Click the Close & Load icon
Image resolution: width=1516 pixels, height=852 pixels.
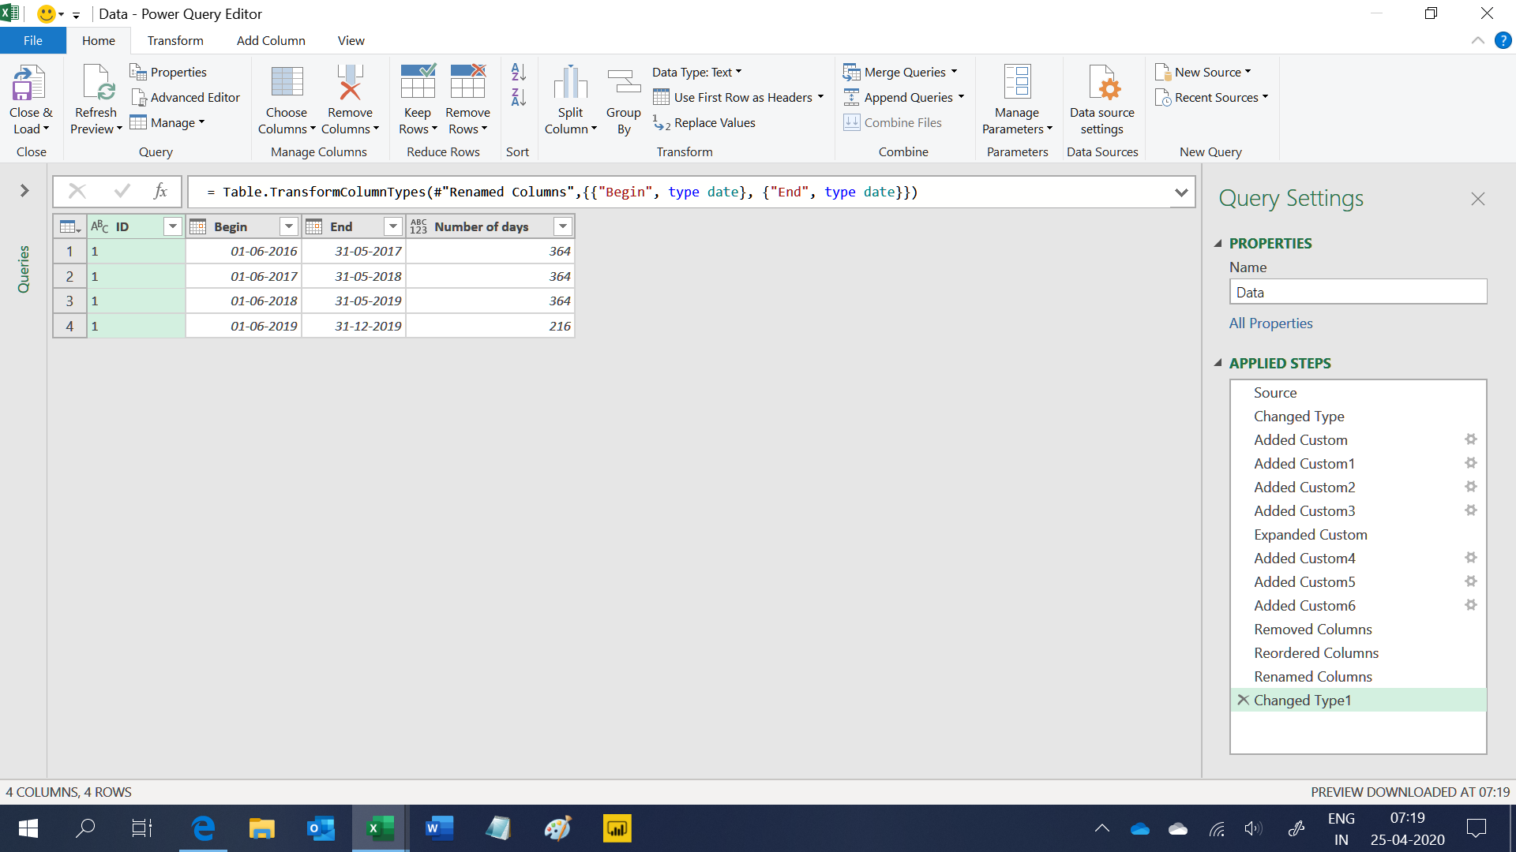pos(30,82)
